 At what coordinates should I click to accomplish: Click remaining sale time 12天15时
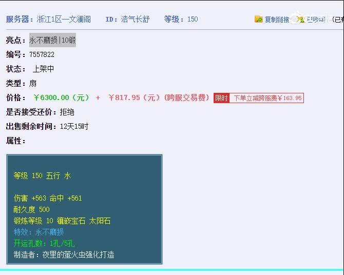pos(74,127)
